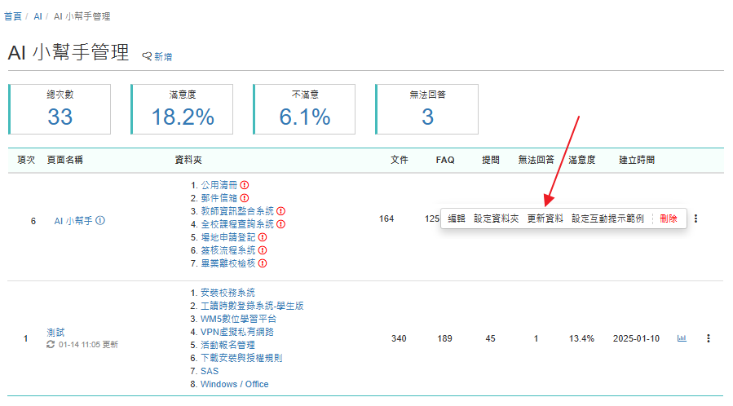Click 設定互動提示範例 in the menu
The height and width of the screenshot is (406, 733).
click(x=607, y=218)
